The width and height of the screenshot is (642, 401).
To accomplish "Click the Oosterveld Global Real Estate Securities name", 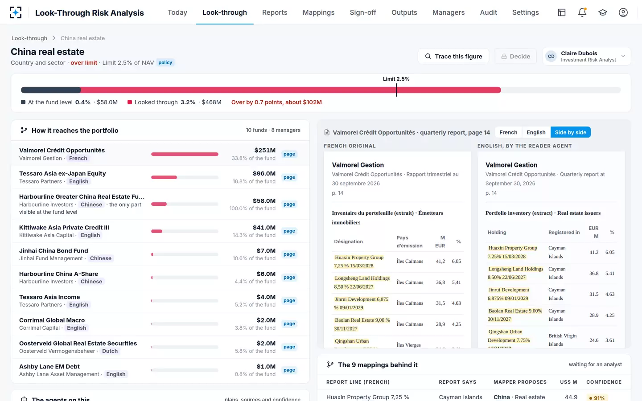I will click(78, 344).
